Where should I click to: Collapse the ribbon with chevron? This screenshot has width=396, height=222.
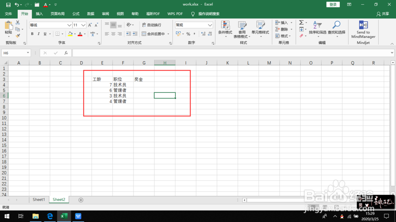(x=392, y=43)
